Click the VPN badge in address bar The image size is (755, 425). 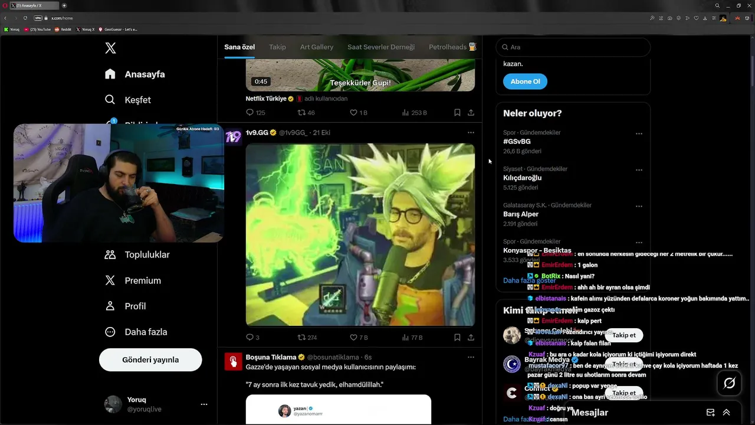click(38, 18)
